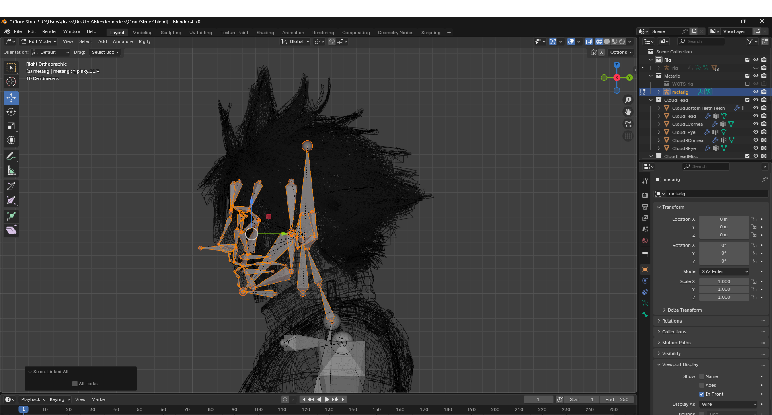Click the pan view hand icon
Screen dimensions: 772x415
click(x=628, y=112)
